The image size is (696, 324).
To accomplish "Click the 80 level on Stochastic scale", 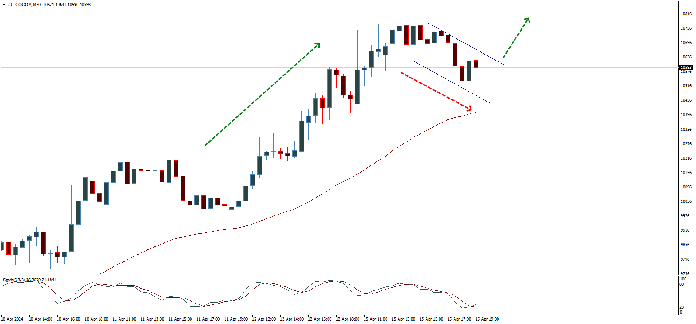I will click(682, 284).
